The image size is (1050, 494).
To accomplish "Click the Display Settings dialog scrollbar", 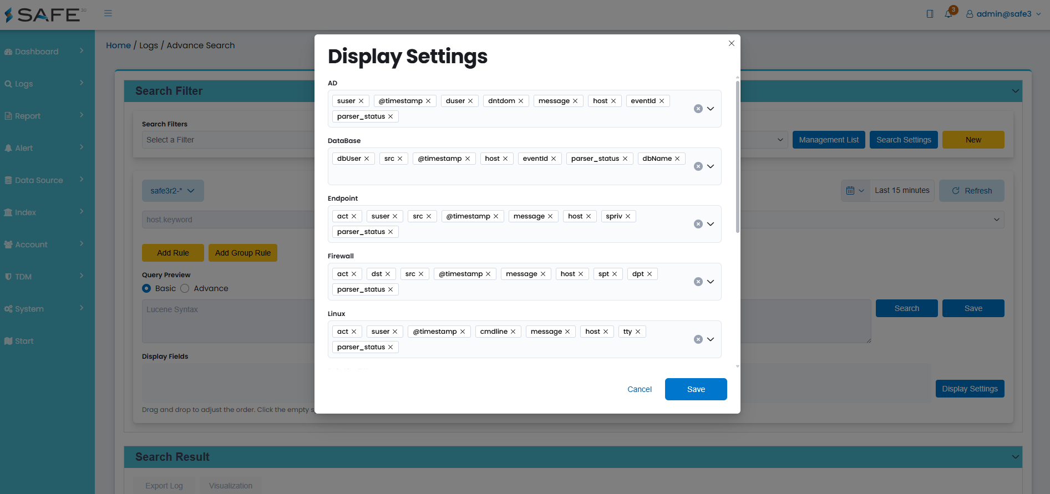I will tap(738, 156).
